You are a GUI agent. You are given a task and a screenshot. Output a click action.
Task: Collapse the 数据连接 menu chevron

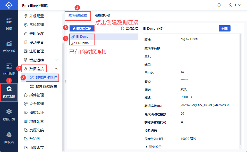click(56, 69)
